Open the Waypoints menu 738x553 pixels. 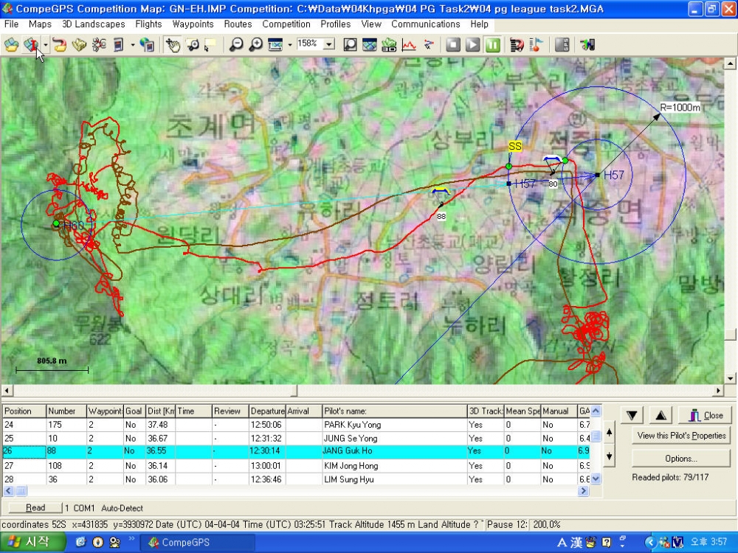pos(193,24)
